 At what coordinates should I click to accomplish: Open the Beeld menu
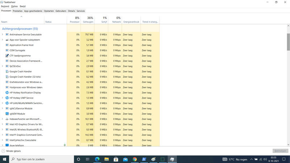pyautogui.click(x=22, y=6)
